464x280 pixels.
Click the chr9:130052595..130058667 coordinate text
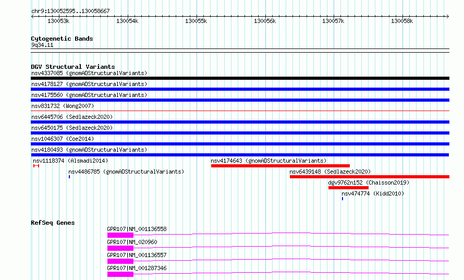click(x=70, y=11)
